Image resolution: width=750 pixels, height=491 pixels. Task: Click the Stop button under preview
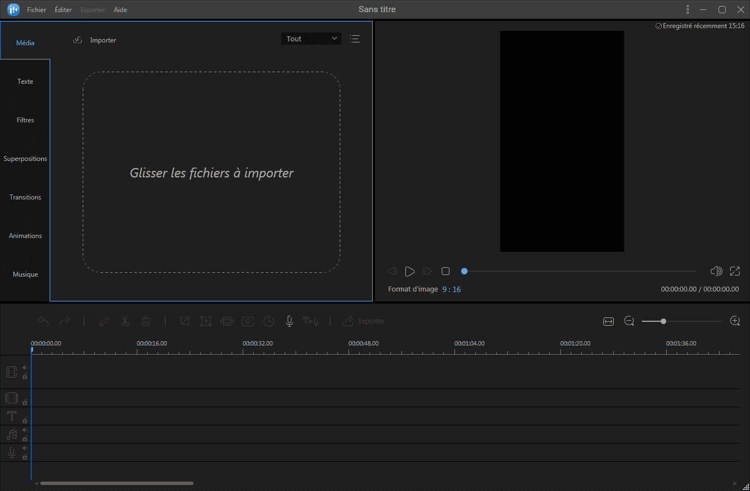click(x=446, y=271)
